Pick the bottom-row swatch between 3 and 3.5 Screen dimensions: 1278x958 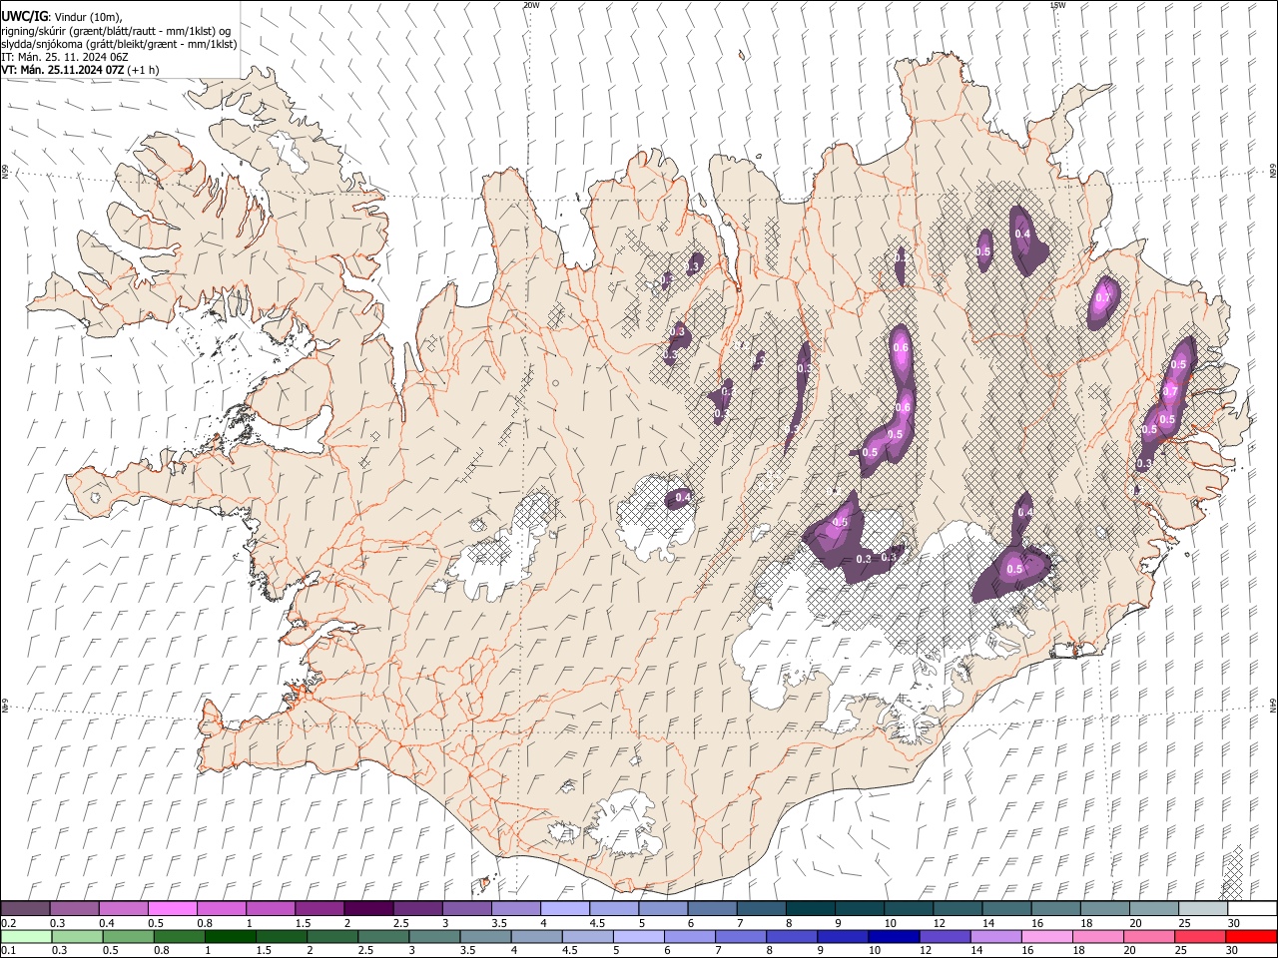434,936
